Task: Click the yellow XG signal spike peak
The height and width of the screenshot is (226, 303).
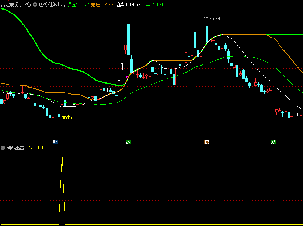Action: tap(62, 153)
